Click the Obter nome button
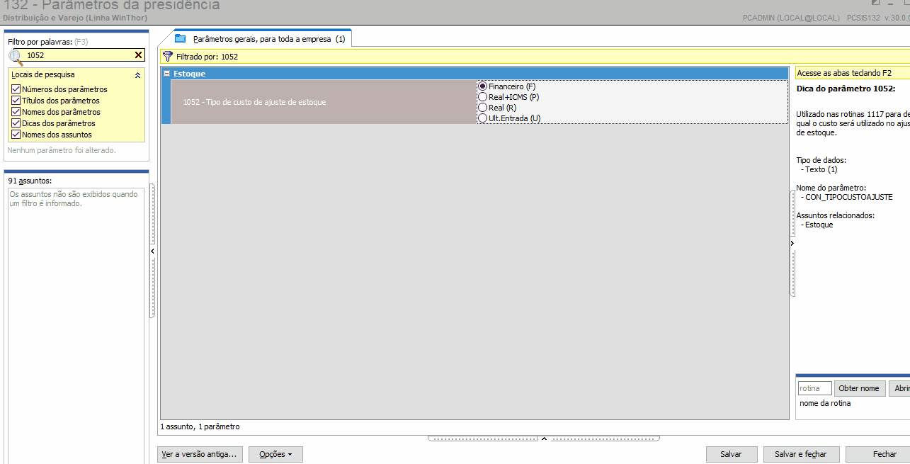Image resolution: width=910 pixels, height=464 pixels. point(859,388)
